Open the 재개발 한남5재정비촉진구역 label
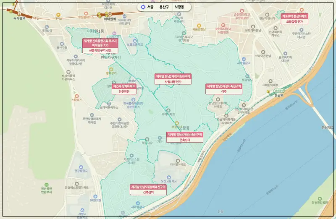 pyautogui.click(x=148, y=190)
